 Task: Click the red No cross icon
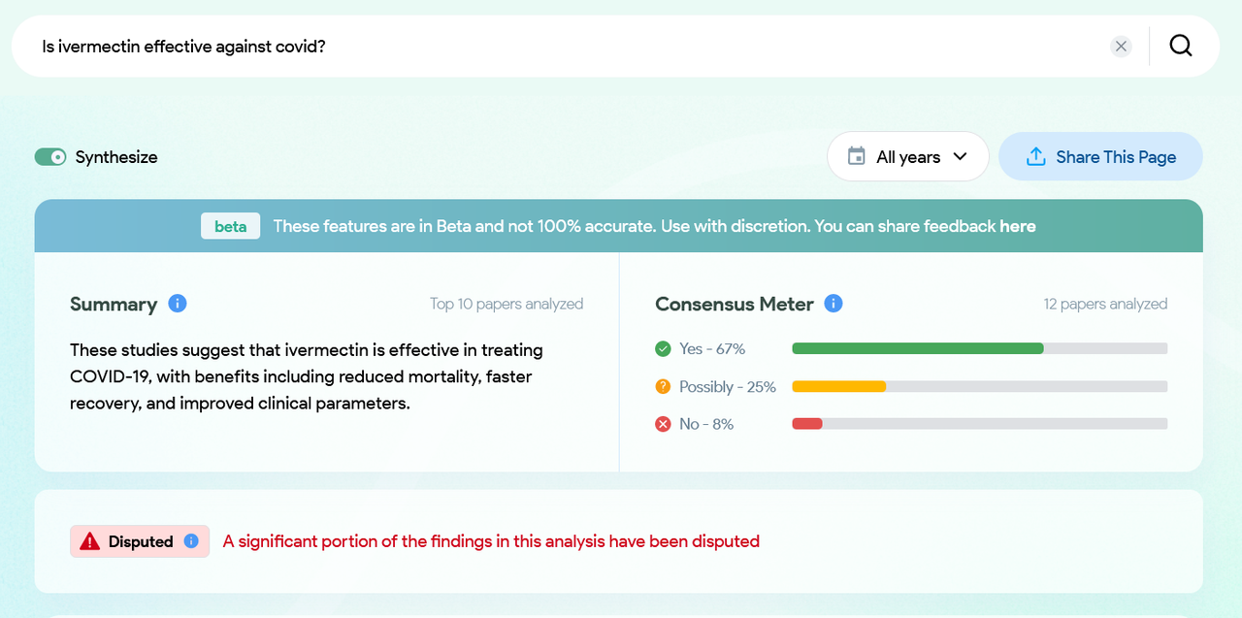663,424
